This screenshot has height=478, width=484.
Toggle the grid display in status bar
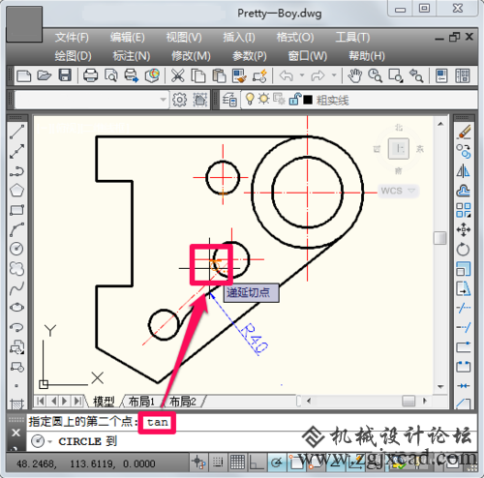click(237, 463)
